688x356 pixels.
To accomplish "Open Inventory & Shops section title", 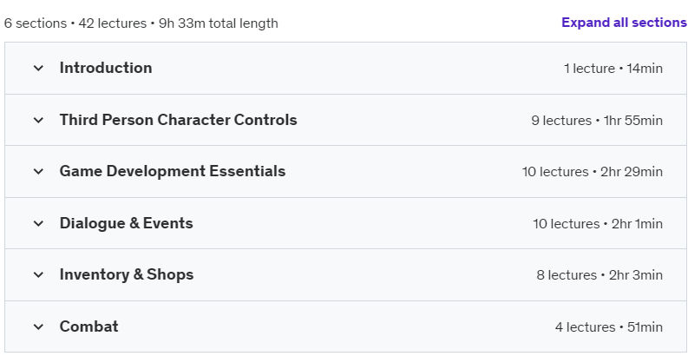I will (127, 274).
